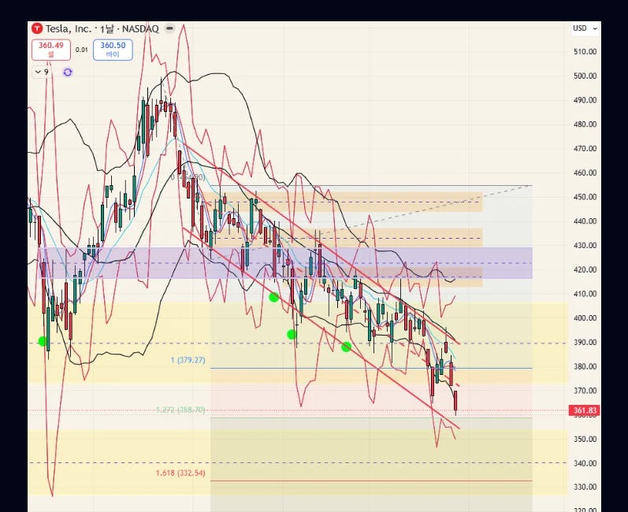
Task: Open the USD currency dropdown
Action: (x=585, y=28)
